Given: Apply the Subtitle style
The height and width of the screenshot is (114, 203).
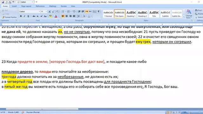Looking at the screenshot, I should click(165, 14).
